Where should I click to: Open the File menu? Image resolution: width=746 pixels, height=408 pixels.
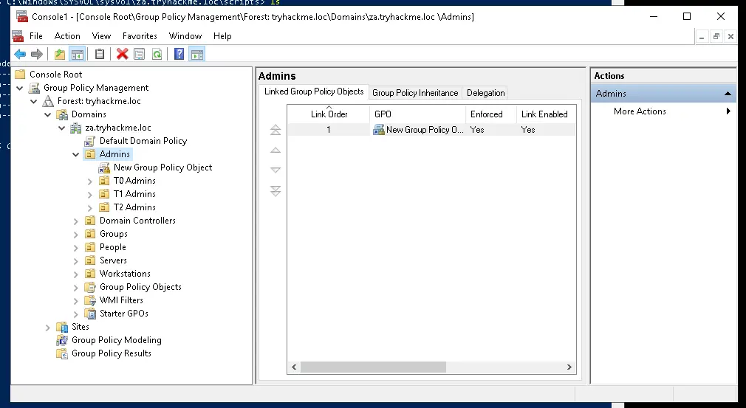point(35,36)
